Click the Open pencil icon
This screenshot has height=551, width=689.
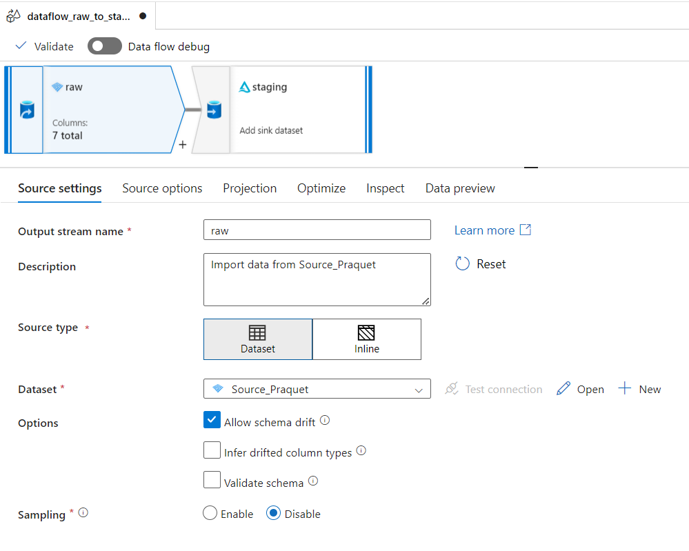563,389
